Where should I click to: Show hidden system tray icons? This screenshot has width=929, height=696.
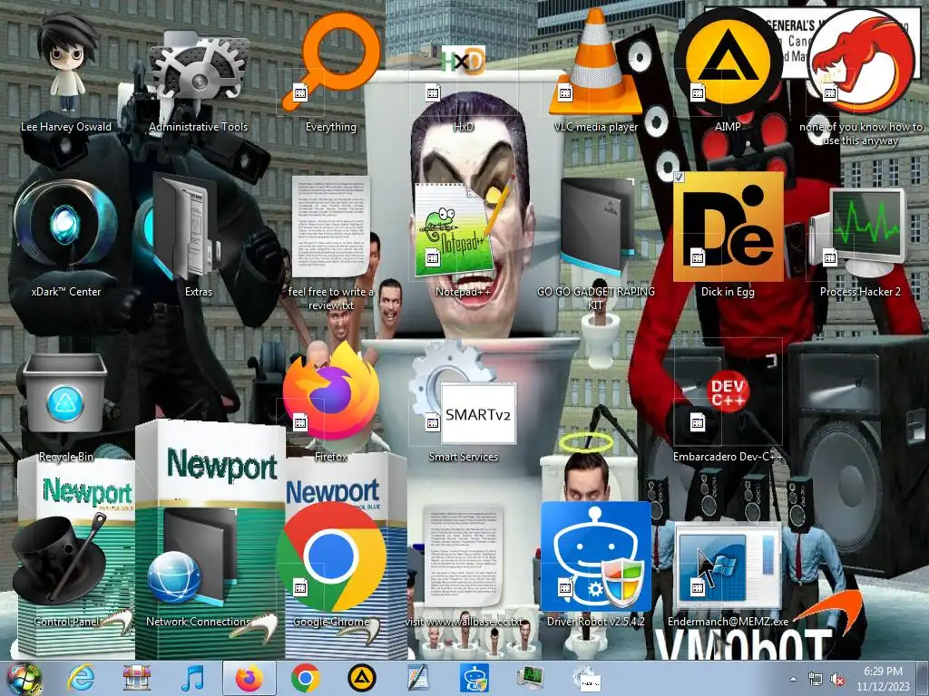click(793, 679)
